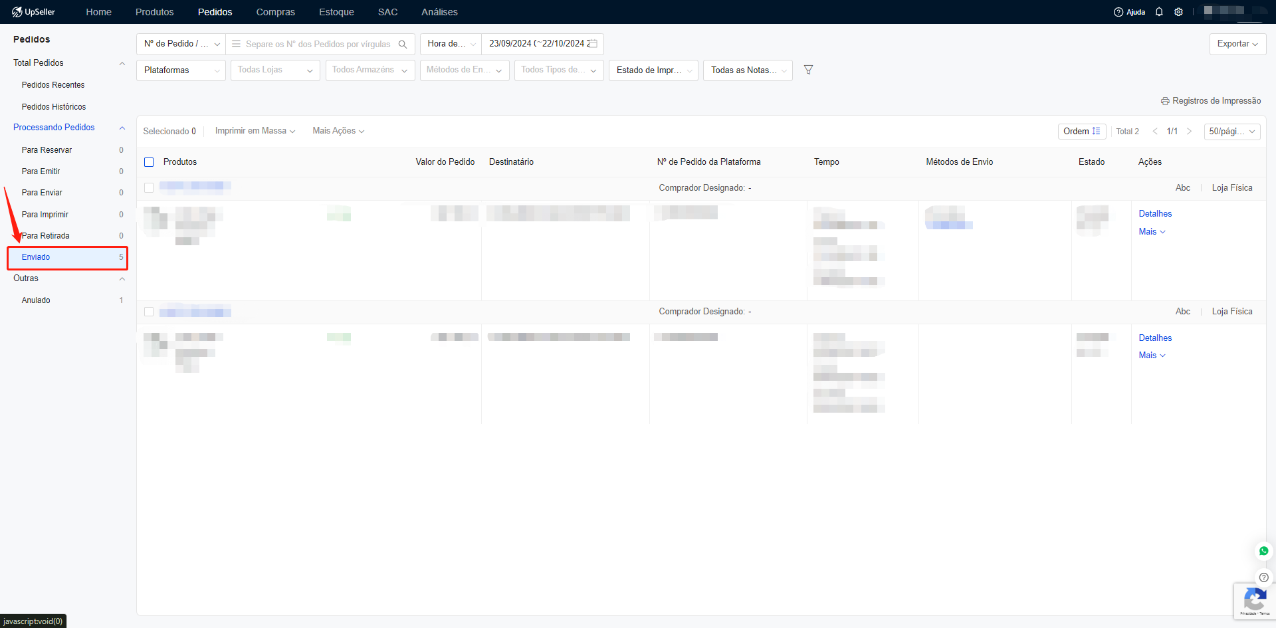
Task: Open Mais Ações menu
Action: pos(338,131)
